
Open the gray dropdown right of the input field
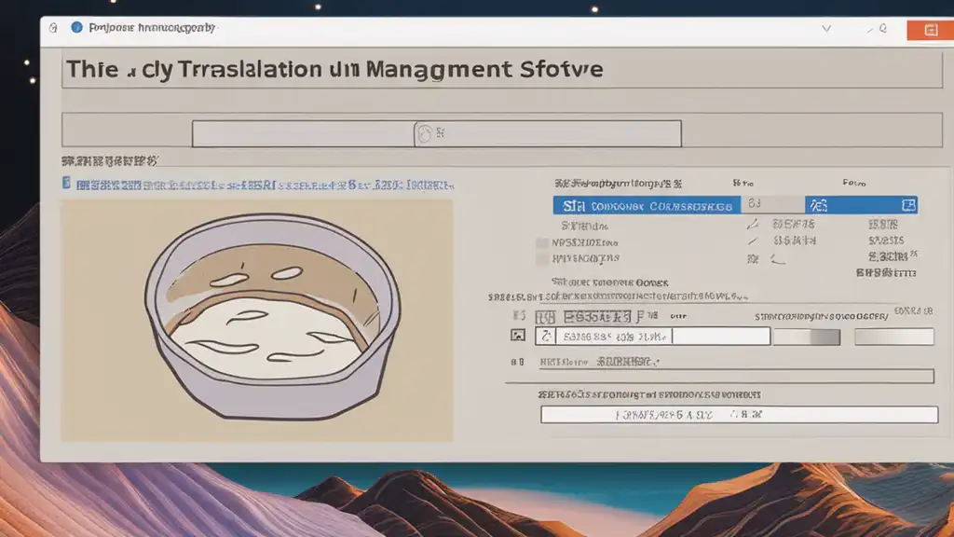pos(806,337)
